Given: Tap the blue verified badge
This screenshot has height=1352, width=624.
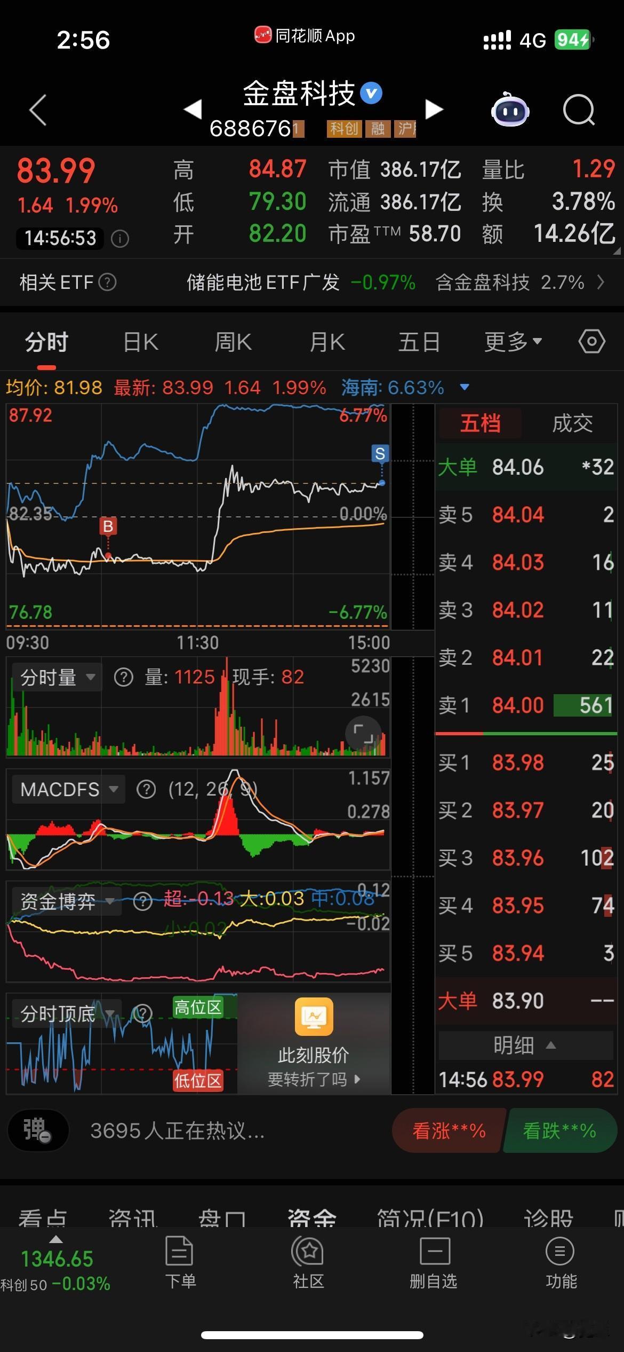Looking at the screenshot, I should 371,93.
